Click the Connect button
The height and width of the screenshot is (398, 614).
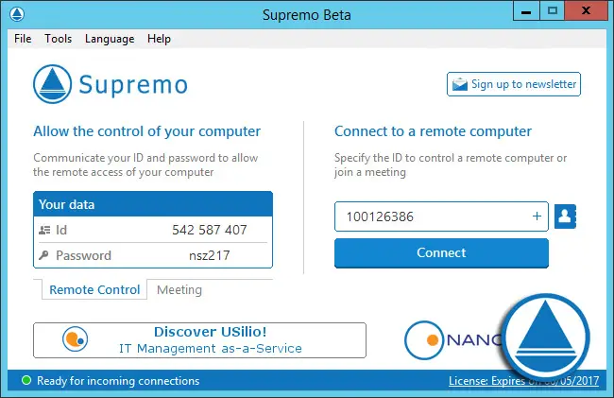[441, 253]
